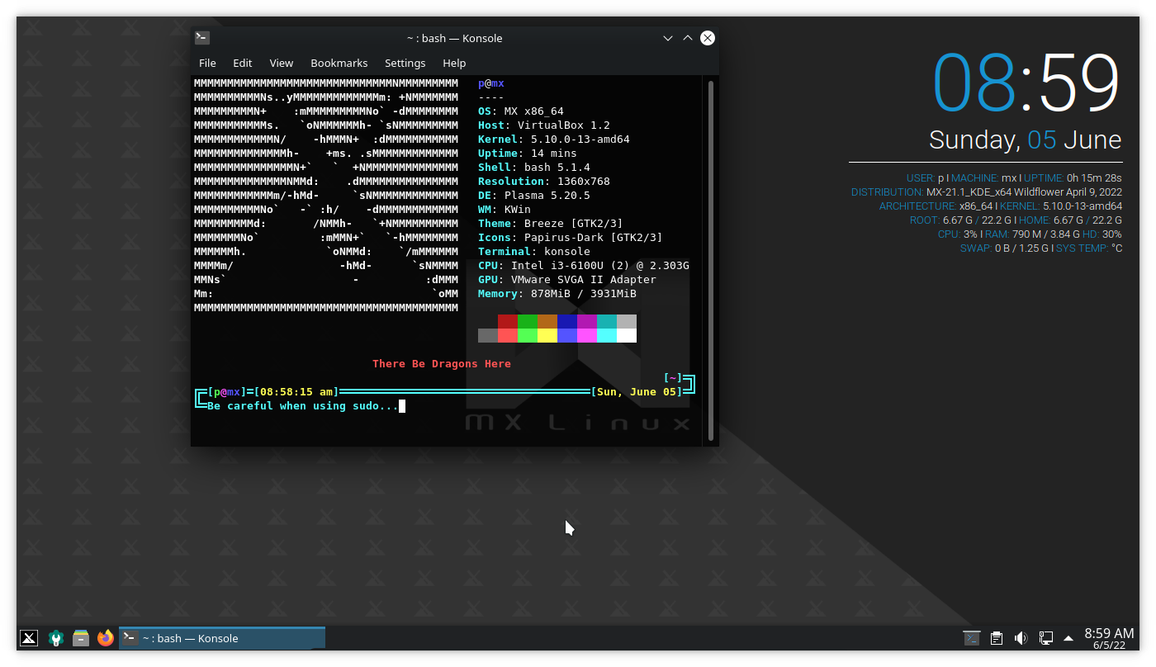Screen dimensions: 1156x667
Task: Click the 'CPU: Intel i3-6100U' line in terminal
Action: 584,266
